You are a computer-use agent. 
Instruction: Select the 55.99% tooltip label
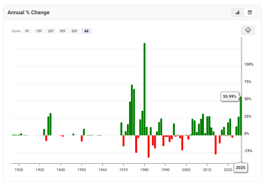click(230, 97)
